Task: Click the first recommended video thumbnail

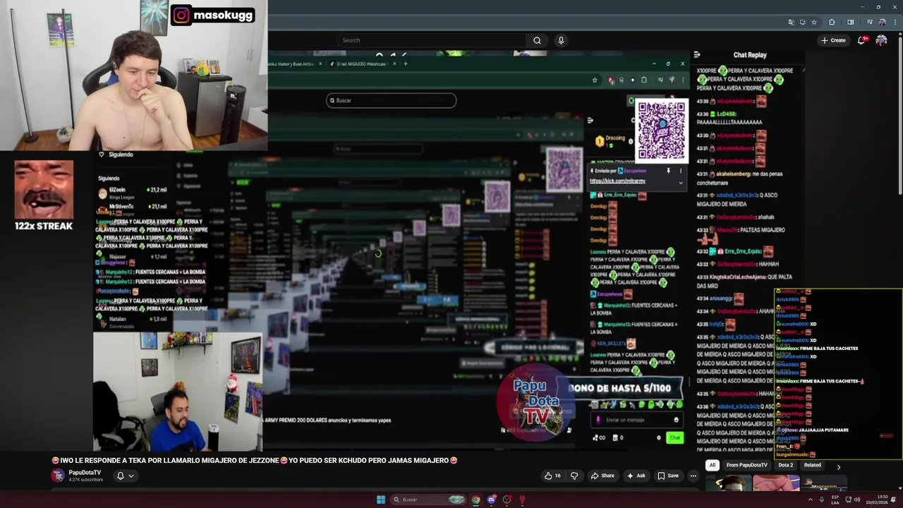Action: coord(728,484)
